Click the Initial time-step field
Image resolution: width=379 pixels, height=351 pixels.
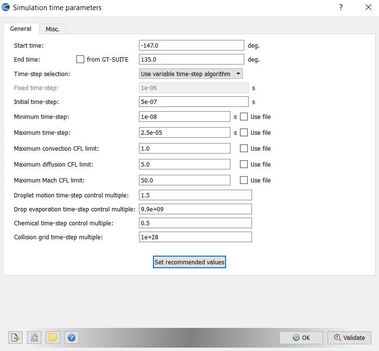pos(194,102)
